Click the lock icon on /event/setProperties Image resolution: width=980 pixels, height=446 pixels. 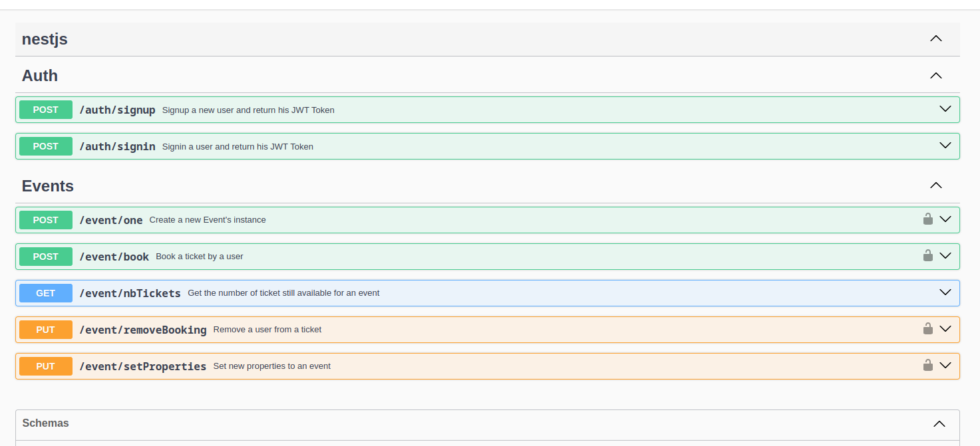pyautogui.click(x=927, y=365)
